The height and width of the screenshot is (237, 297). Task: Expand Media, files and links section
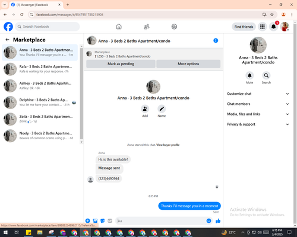pyautogui.click(x=258, y=114)
